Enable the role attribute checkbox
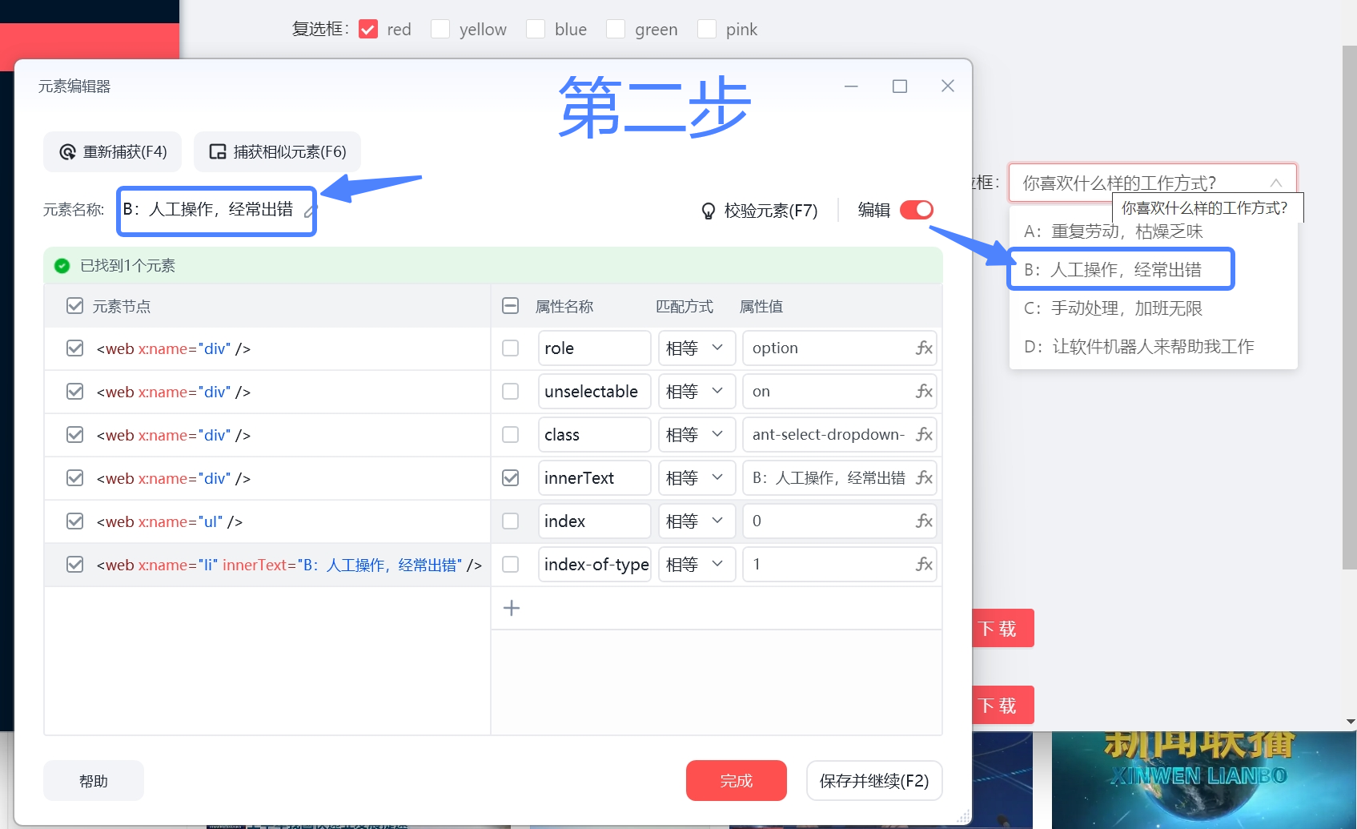Screen dimensions: 1357x829 (510, 348)
